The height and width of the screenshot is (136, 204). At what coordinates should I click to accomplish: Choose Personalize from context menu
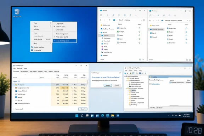pos(41,50)
